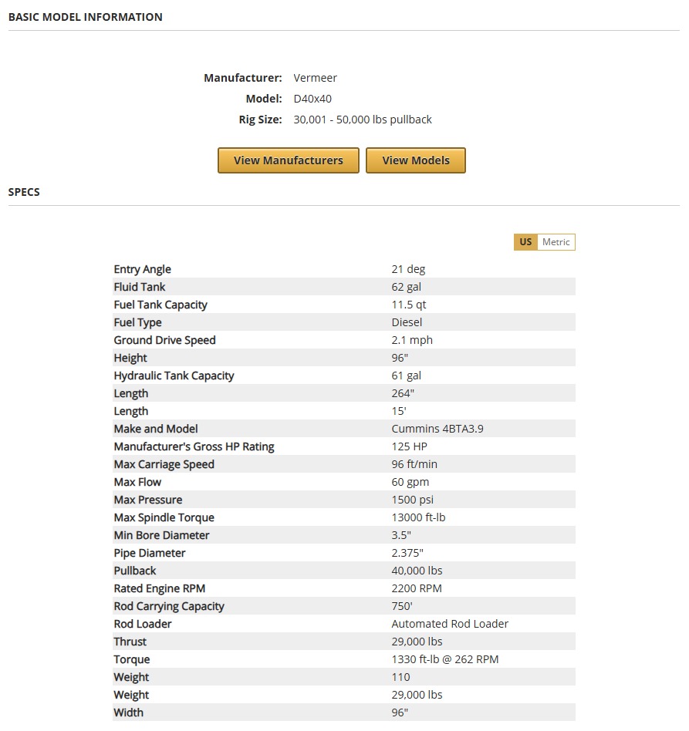Select the Rod Carrying Capacity label
Image resolution: width=689 pixels, height=731 pixels.
169,606
